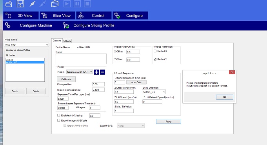Open the Control tab
267x145 pixels.
tap(94, 16)
